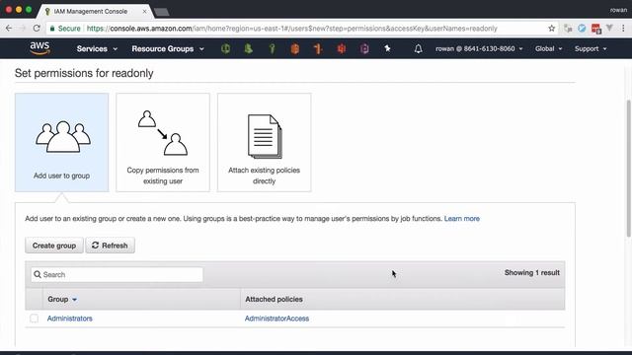Image resolution: width=632 pixels, height=355 pixels.
Task: Click the page vertical scrollbar
Action: pyautogui.click(x=628, y=168)
